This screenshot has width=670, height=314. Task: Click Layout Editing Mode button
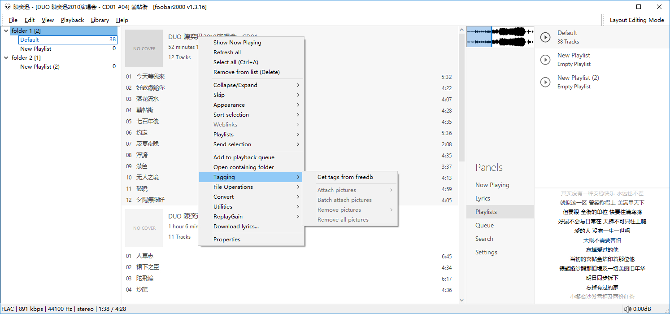(637, 20)
